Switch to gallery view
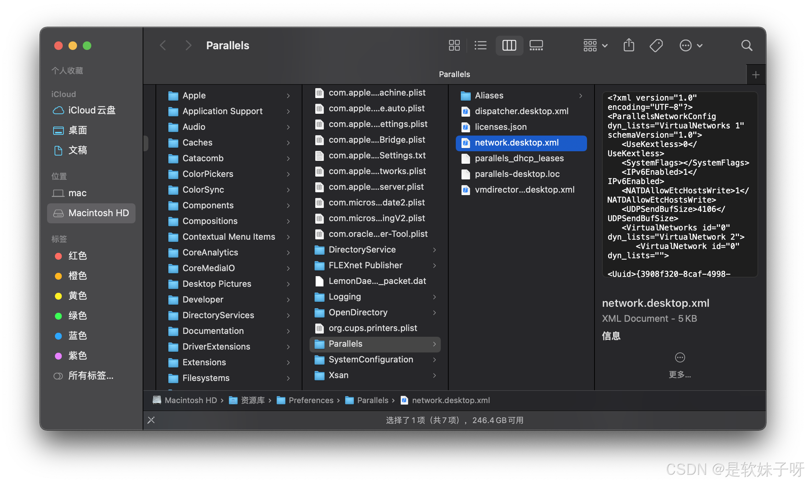806x483 pixels. (536, 45)
